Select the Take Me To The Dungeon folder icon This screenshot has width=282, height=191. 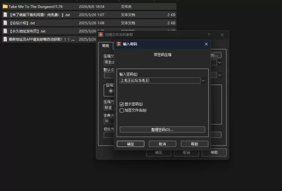tap(5, 7)
